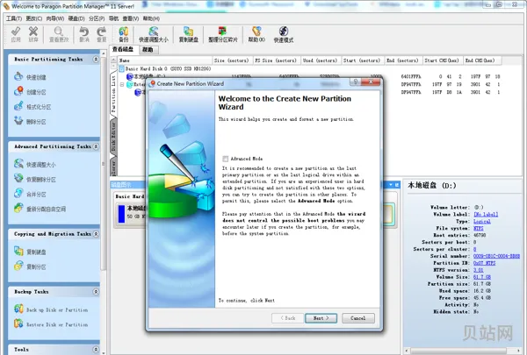Open the 硬盘(D) menu
Image resolution: width=527 pixels, height=355 pixels.
coord(76,18)
